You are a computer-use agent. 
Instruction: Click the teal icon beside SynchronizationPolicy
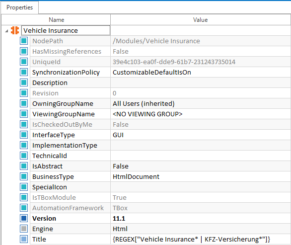coord(24,72)
